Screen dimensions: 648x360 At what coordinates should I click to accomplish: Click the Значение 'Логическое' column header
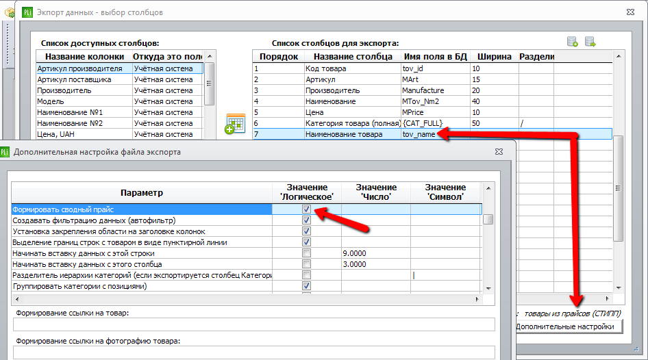click(307, 192)
